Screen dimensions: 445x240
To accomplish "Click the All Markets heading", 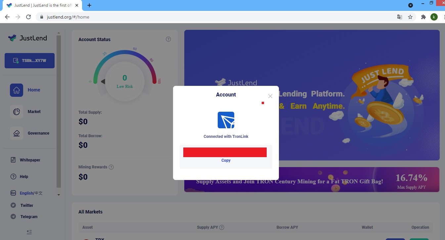I will tap(90, 212).
